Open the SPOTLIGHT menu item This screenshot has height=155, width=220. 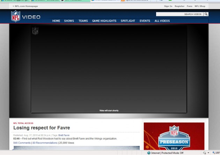[x=128, y=21]
